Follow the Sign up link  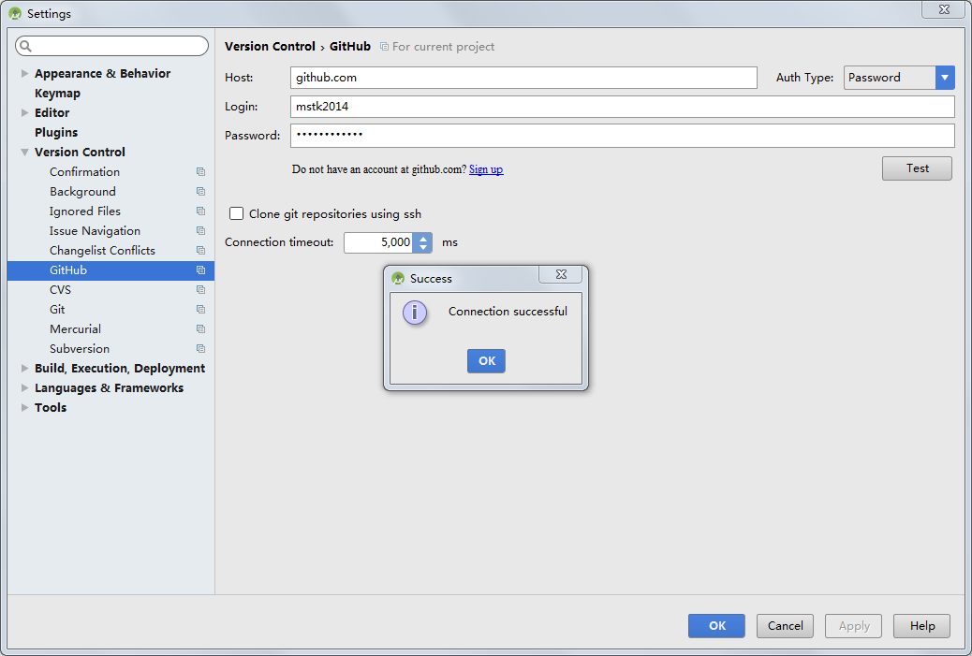pos(486,169)
